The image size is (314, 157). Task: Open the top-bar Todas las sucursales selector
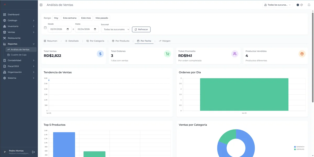tap(278, 5)
